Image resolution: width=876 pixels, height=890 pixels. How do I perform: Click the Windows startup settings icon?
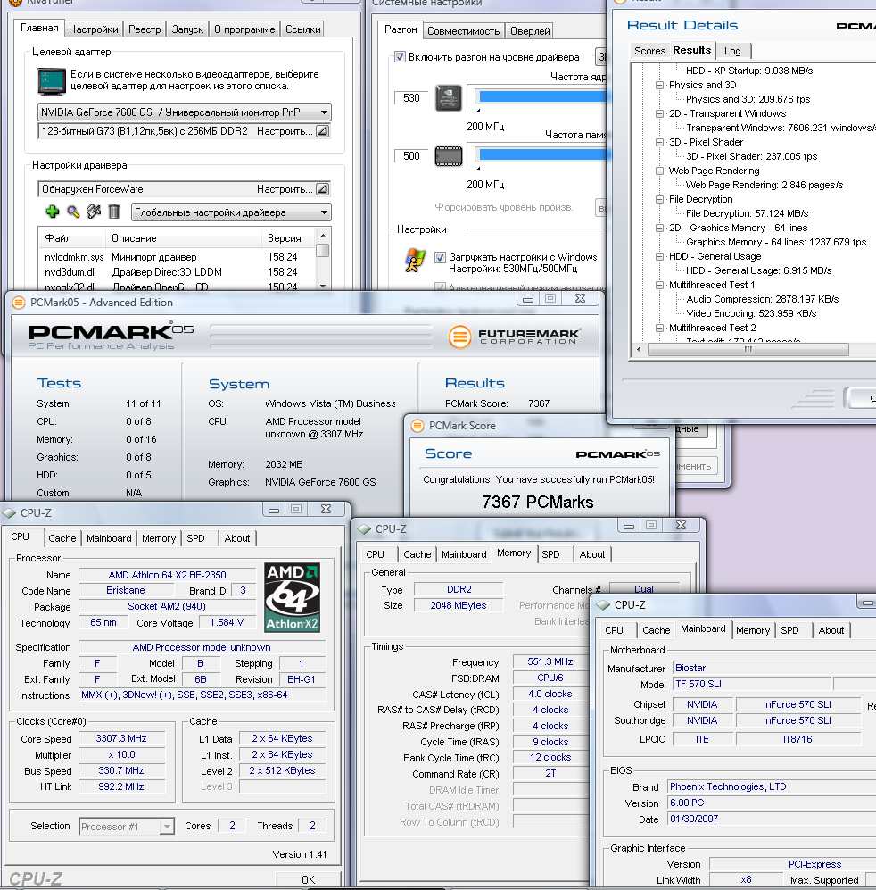coord(415,261)
